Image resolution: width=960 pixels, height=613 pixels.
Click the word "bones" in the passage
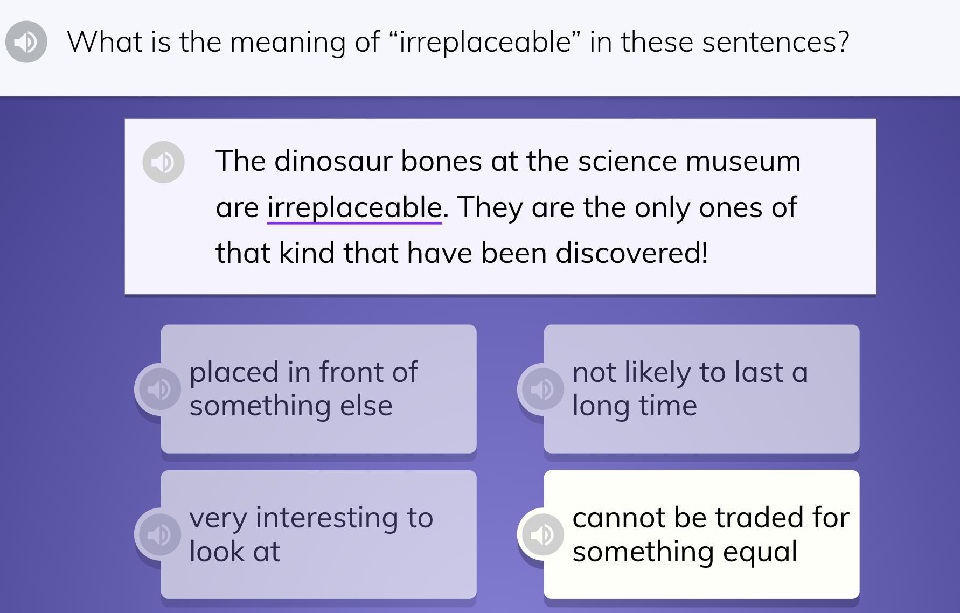[x=441, y=161]
